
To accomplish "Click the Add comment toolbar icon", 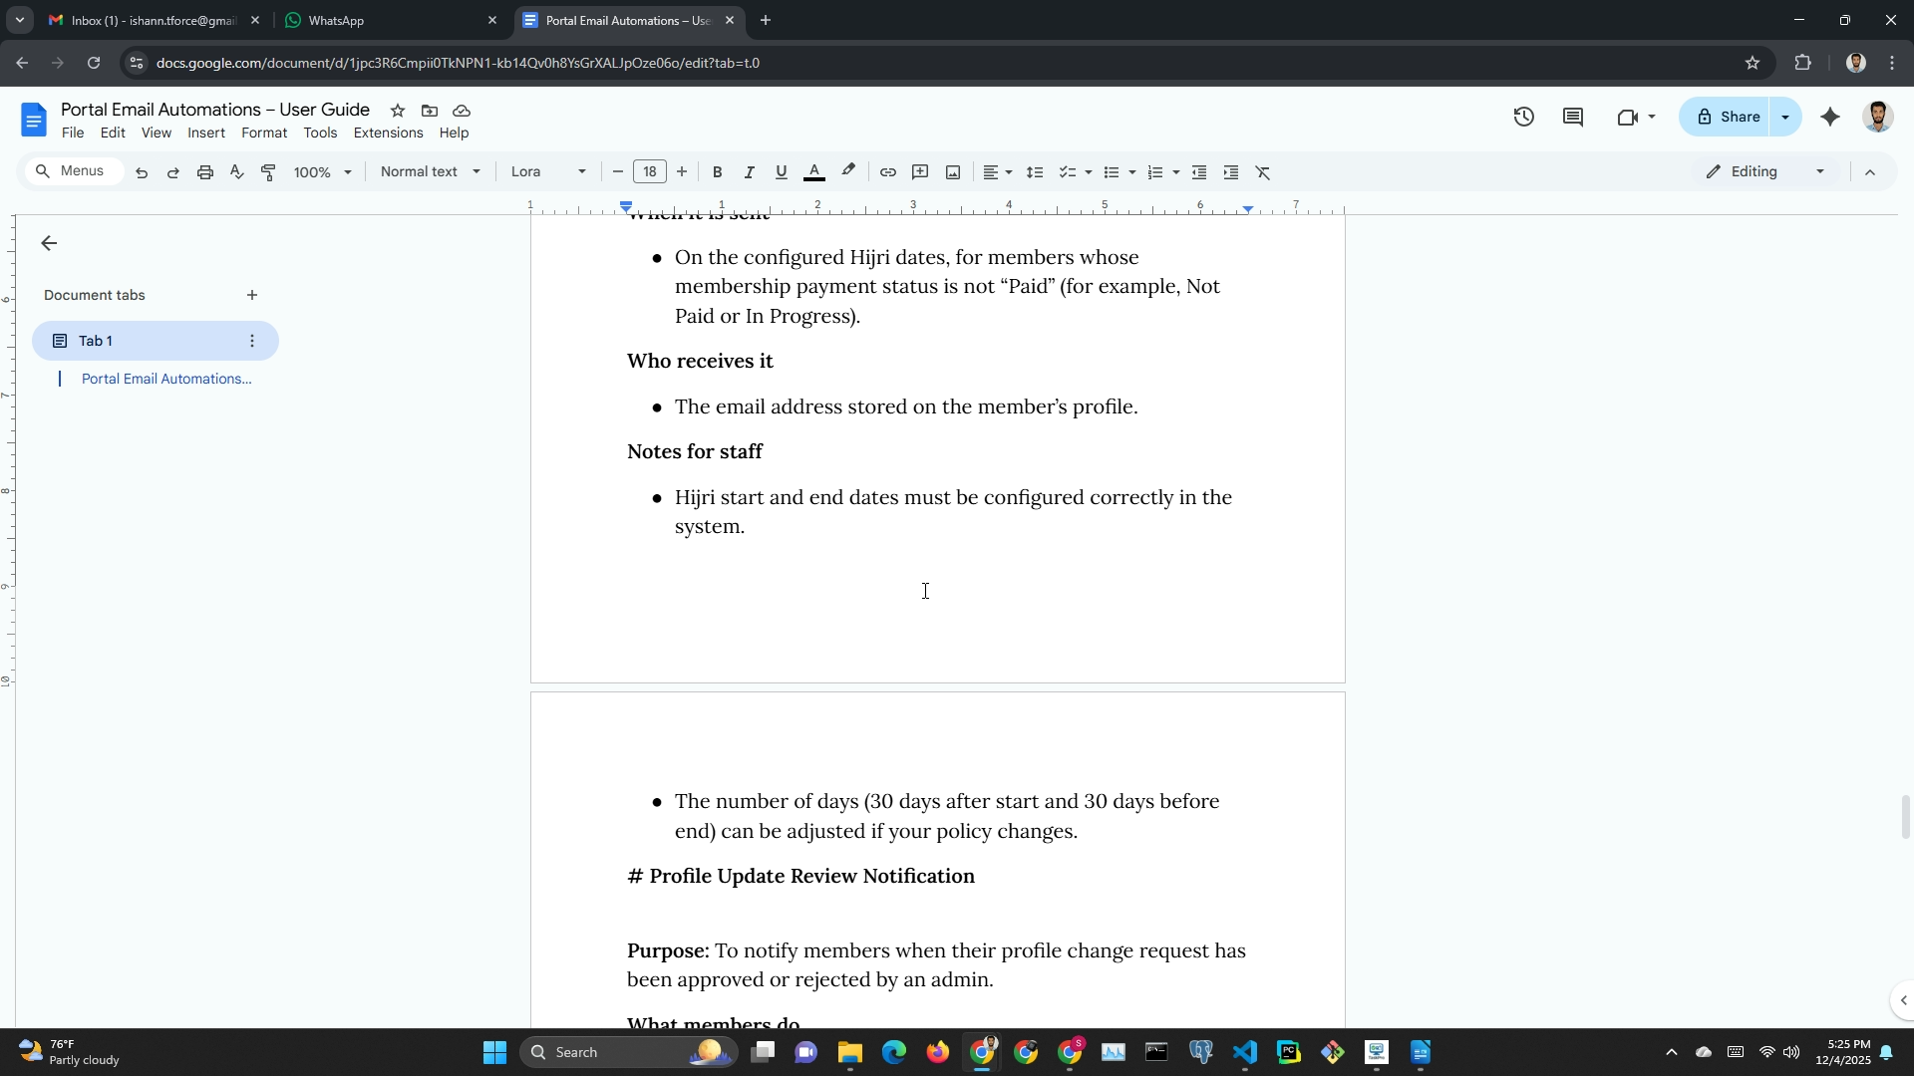I will (x=920, y=172).
